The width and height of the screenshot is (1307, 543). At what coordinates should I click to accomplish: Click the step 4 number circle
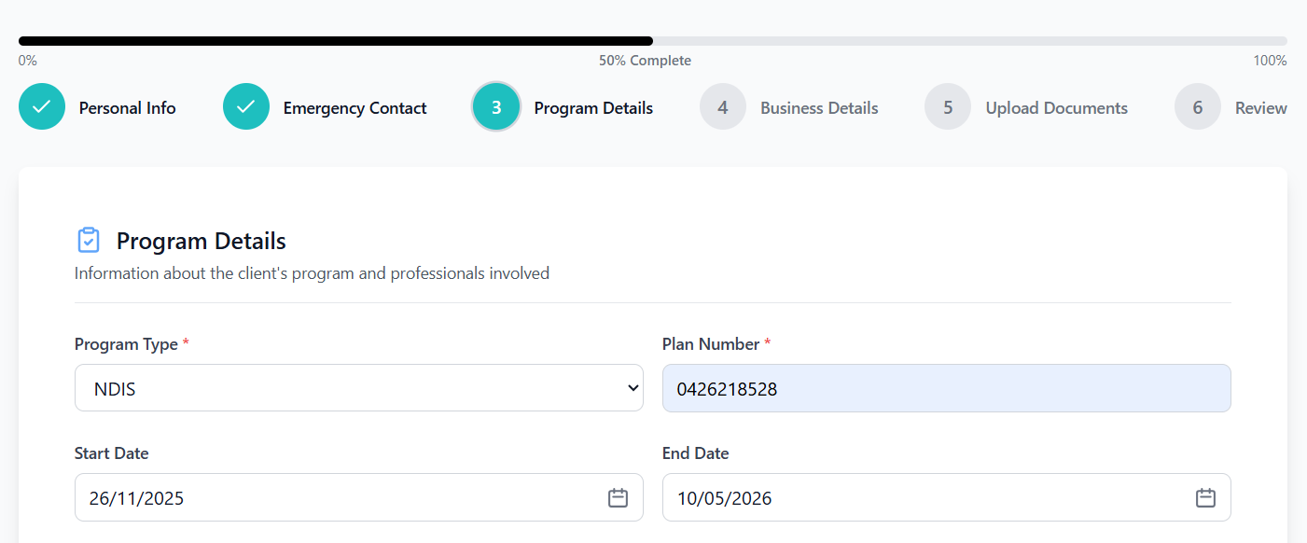pos(723,107)
